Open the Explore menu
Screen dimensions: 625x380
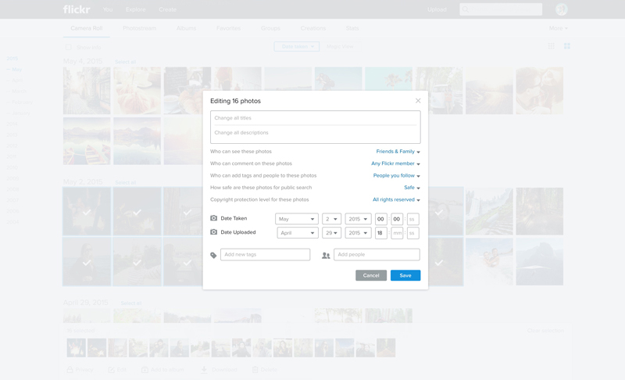(135, 9)
